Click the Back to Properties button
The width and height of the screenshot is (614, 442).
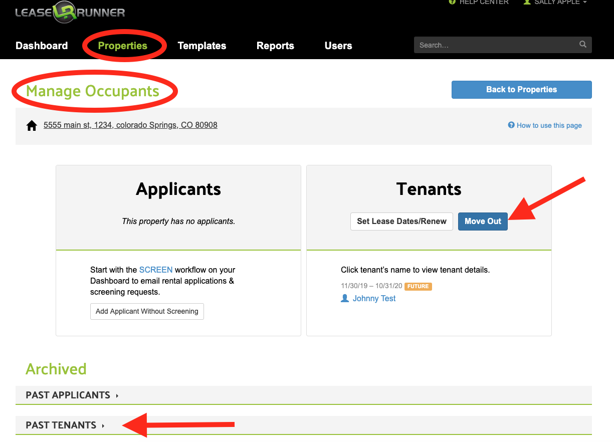[x=521, y=90]
